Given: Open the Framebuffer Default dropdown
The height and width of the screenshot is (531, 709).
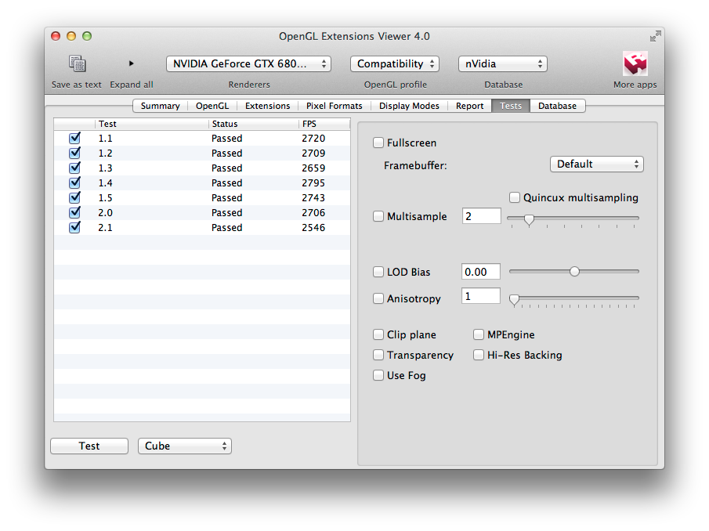Looking at the screenshot, I should coord(596,164).
